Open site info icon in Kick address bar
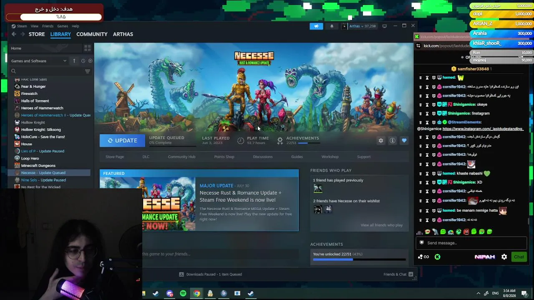The height and width of the screenshot is (300, 534). point(418,46)
